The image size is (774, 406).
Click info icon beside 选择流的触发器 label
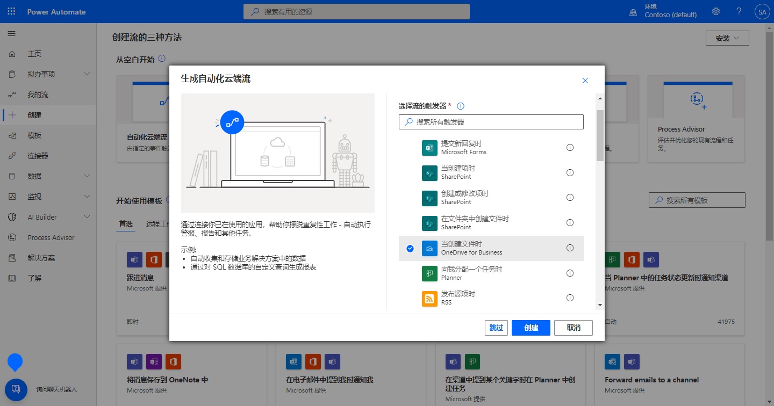pos(461,106)
